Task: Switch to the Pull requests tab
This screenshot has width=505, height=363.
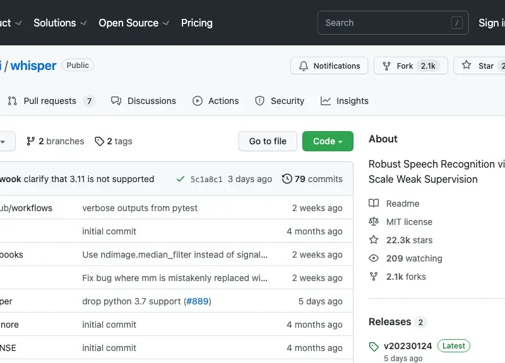Action: [51, 101]
